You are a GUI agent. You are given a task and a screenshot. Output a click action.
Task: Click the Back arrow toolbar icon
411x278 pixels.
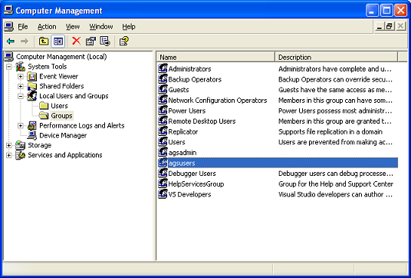[x=11, y=41]
